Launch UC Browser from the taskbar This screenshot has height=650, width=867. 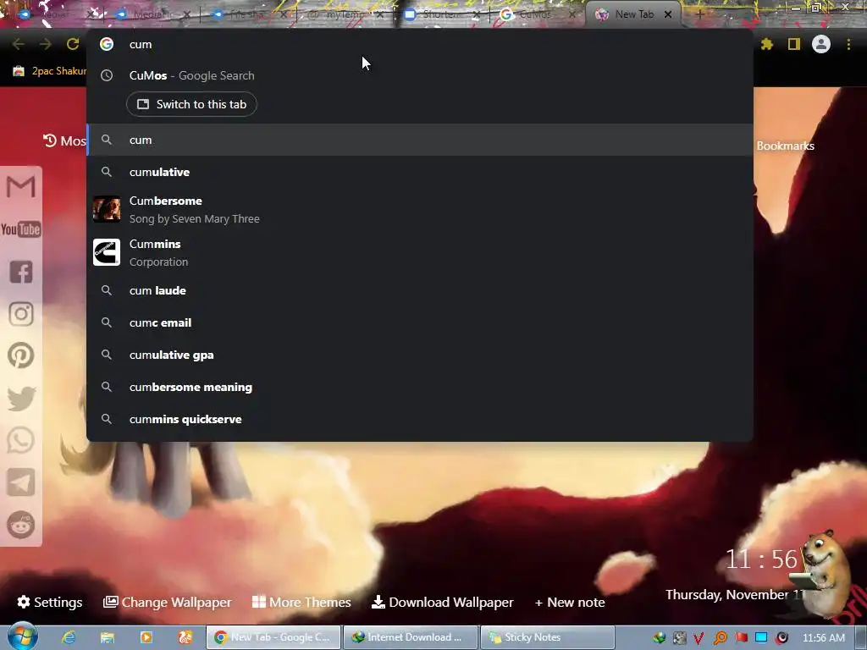(185, 637)
